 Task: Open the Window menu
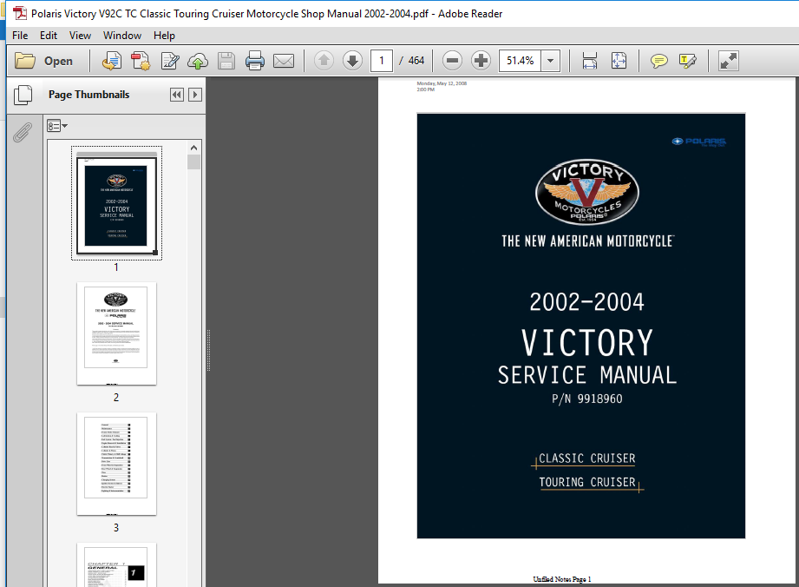tap(122, 36)
